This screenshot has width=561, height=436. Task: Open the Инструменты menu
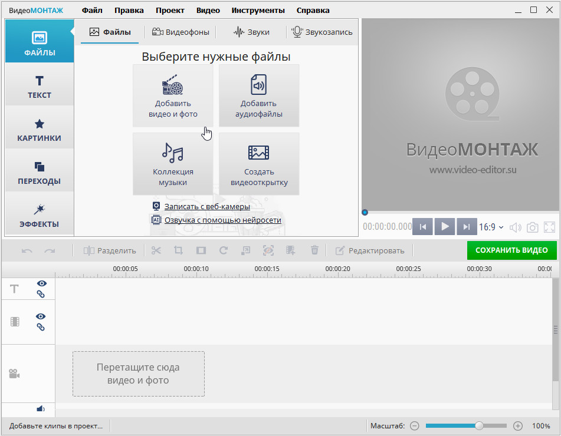point(258,10)
